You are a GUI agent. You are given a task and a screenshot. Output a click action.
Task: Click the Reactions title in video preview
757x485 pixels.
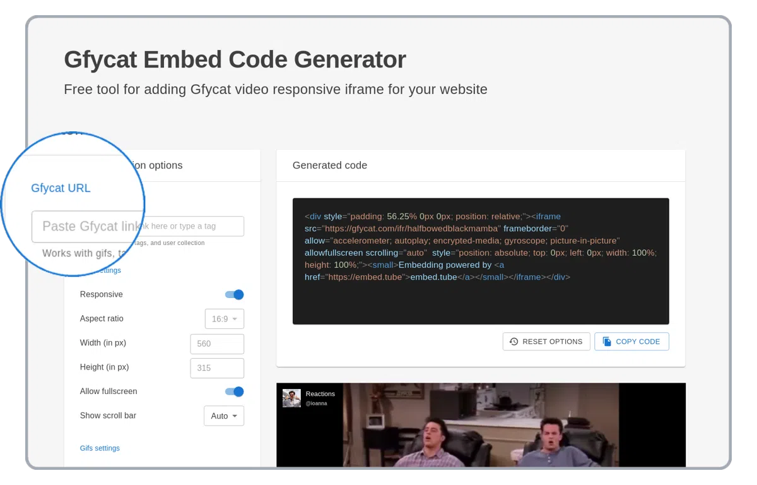click(320, 394)
